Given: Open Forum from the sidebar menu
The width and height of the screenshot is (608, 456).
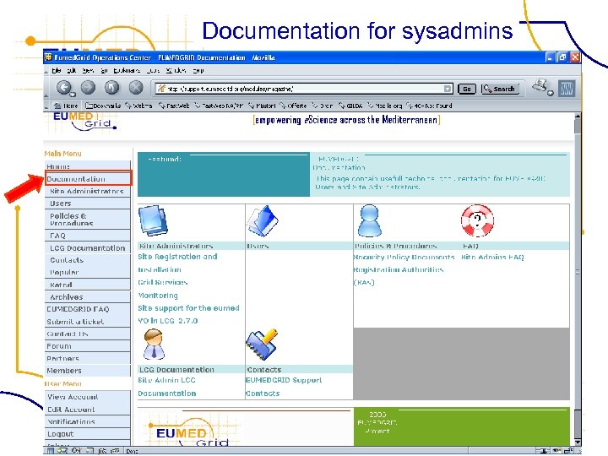Looking at the screenshot, I should 88,346.
